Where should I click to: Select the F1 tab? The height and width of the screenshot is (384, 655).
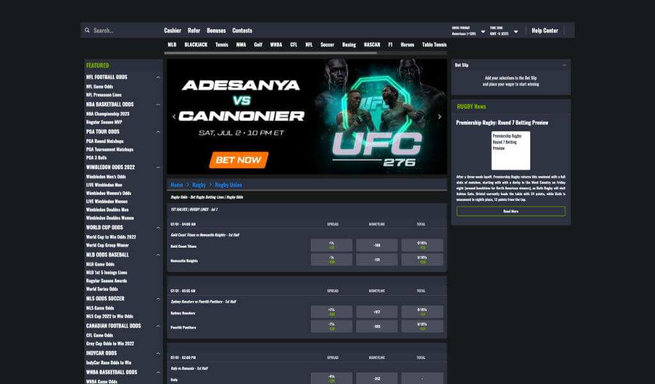tap(390, 45)
